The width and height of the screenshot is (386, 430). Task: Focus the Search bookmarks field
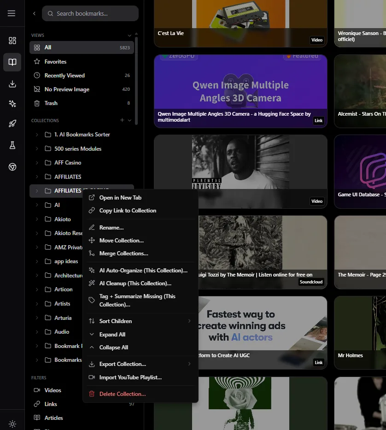[x=90, y=13]
